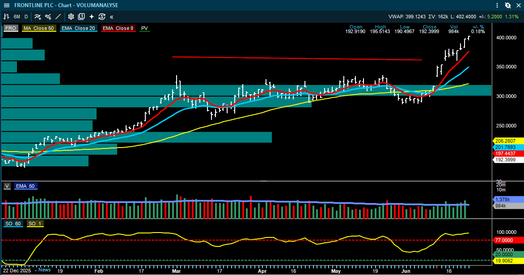Open the three-dot options menu
The width and height of the screenshot is (524, 275).
tap(497, 5)
